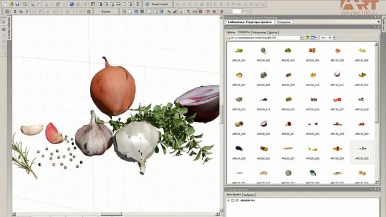Switch to the Выбрано tab

tap(249, 195)
